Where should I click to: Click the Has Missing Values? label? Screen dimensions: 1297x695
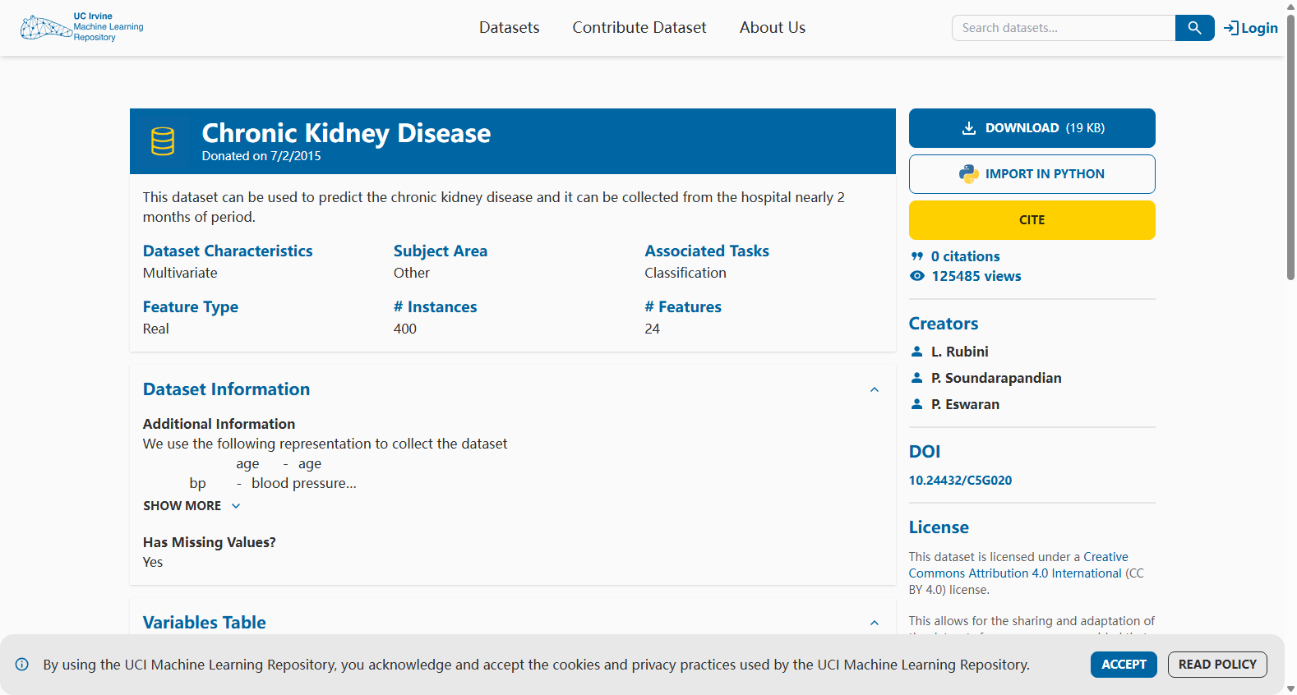click(x=210, y=542)
